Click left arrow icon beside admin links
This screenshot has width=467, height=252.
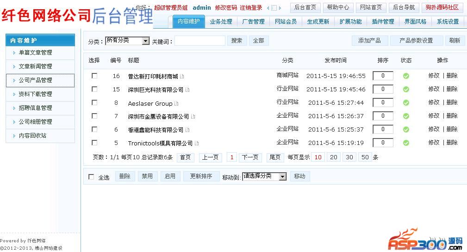click(x=268, y=8)
